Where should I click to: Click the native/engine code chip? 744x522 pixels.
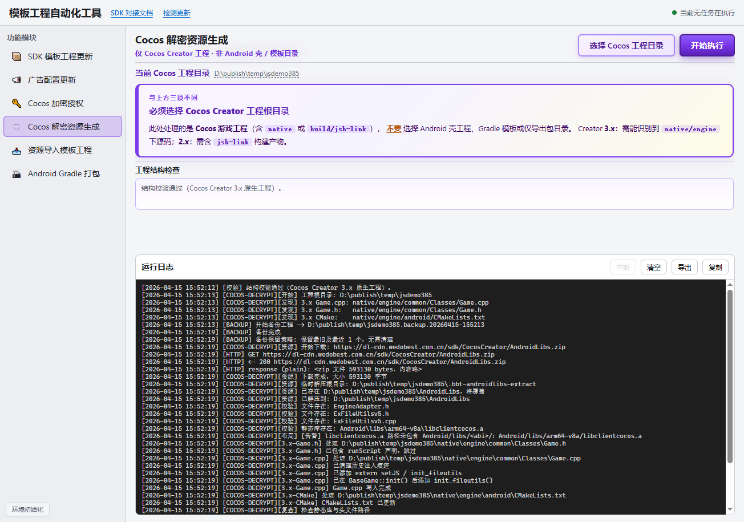690,129
